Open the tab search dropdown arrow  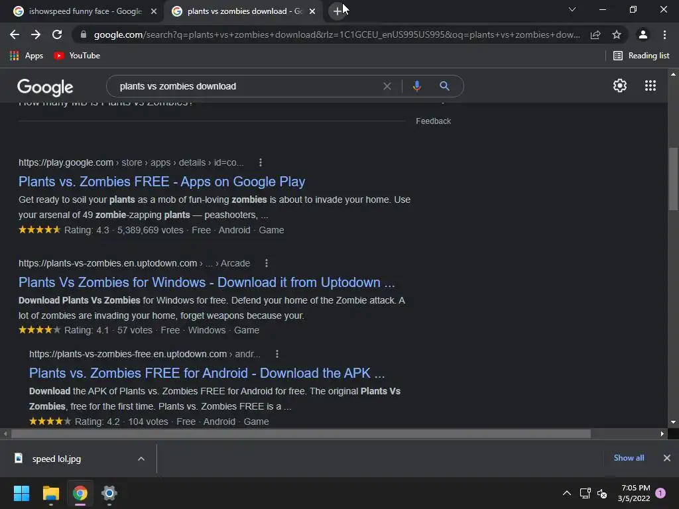point(572,9)
